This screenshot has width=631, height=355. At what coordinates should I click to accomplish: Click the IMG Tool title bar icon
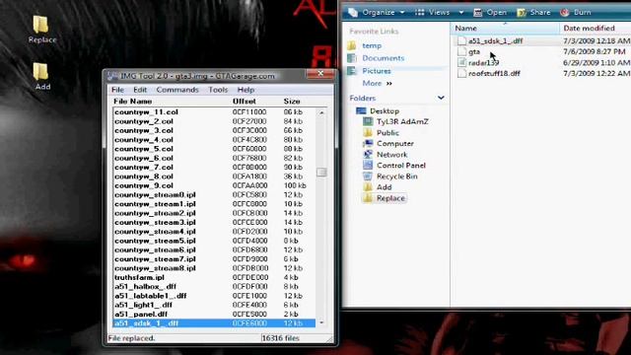pos(112,76)
